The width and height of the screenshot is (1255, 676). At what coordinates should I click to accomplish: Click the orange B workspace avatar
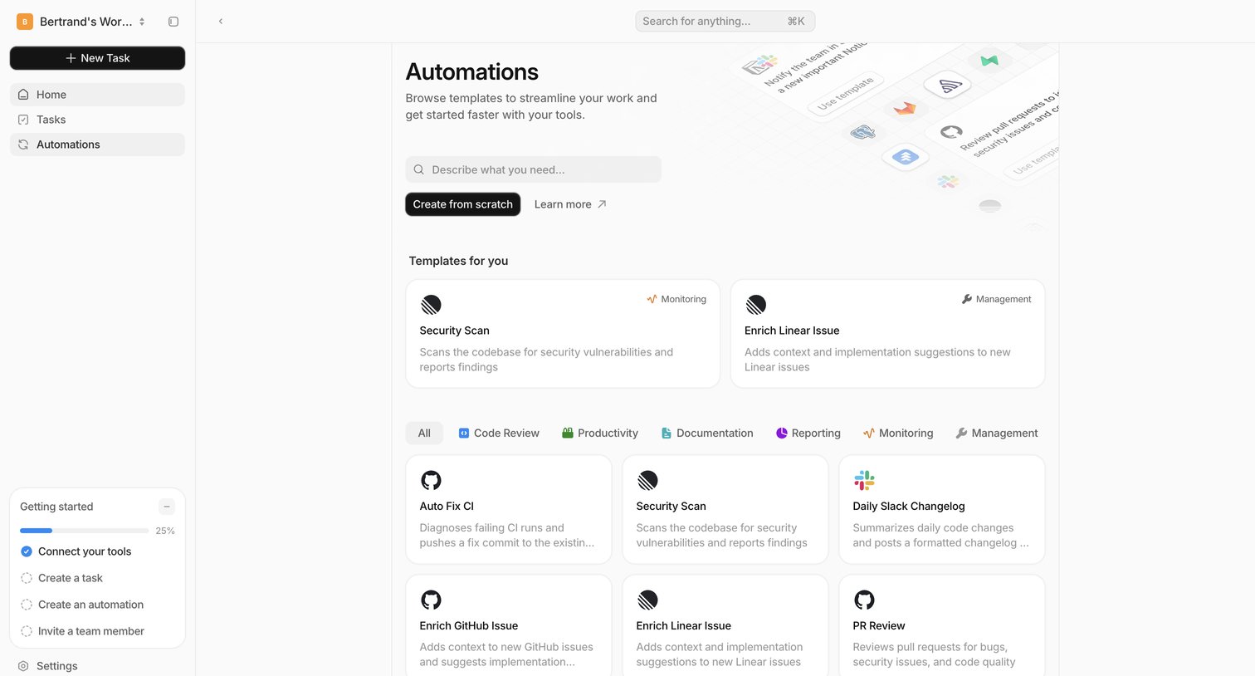coord(25,22)
